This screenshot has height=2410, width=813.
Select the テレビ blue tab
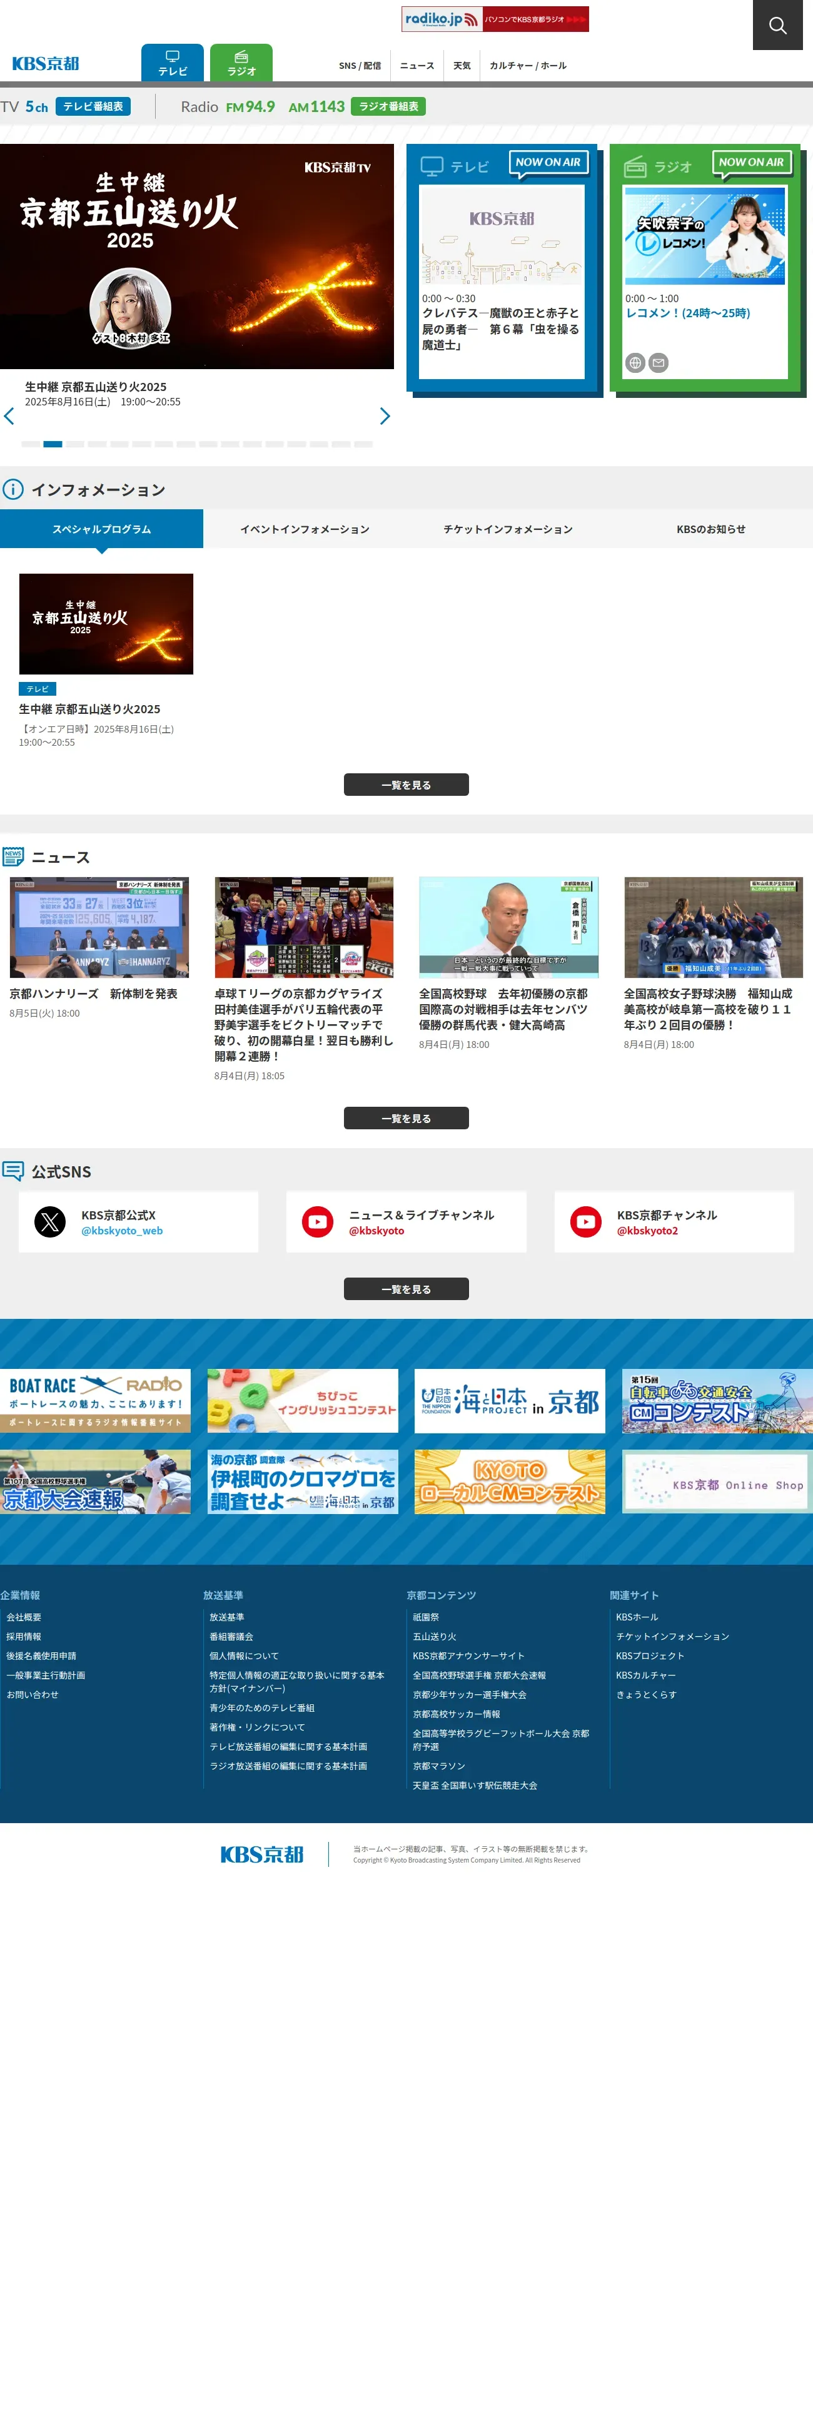point(172,63)
